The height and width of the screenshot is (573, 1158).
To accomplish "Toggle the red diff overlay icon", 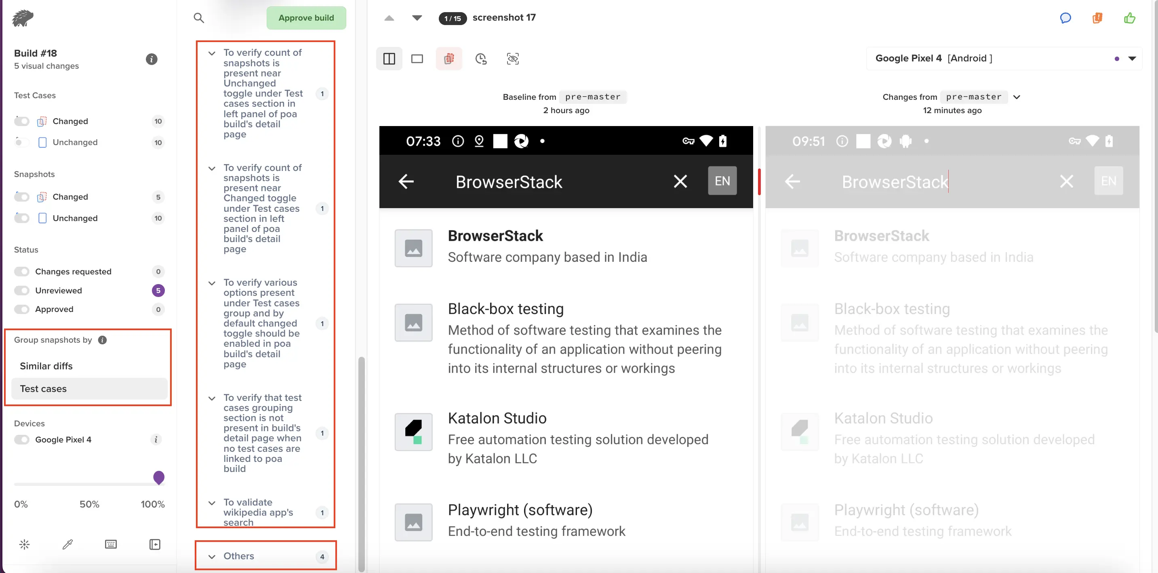I will tap(448, 59).
